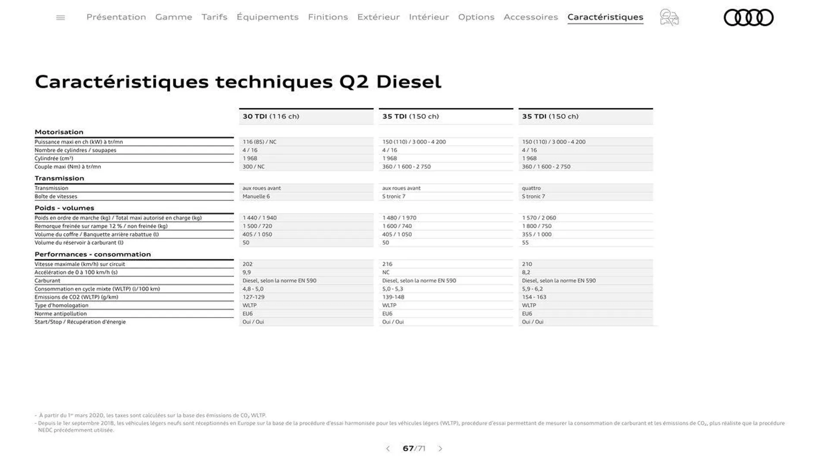Image resolution: width=828 pixels, height=466 pixels.
Task: Click the Audi four rings logo
Action: (x=748, y=18)
